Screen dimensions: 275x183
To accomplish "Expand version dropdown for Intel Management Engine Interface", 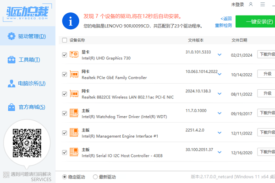I will click(220, 133).
